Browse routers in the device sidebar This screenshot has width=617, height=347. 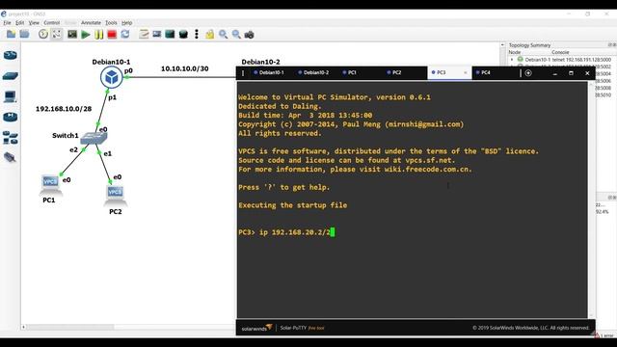click(x=11, y=55)
